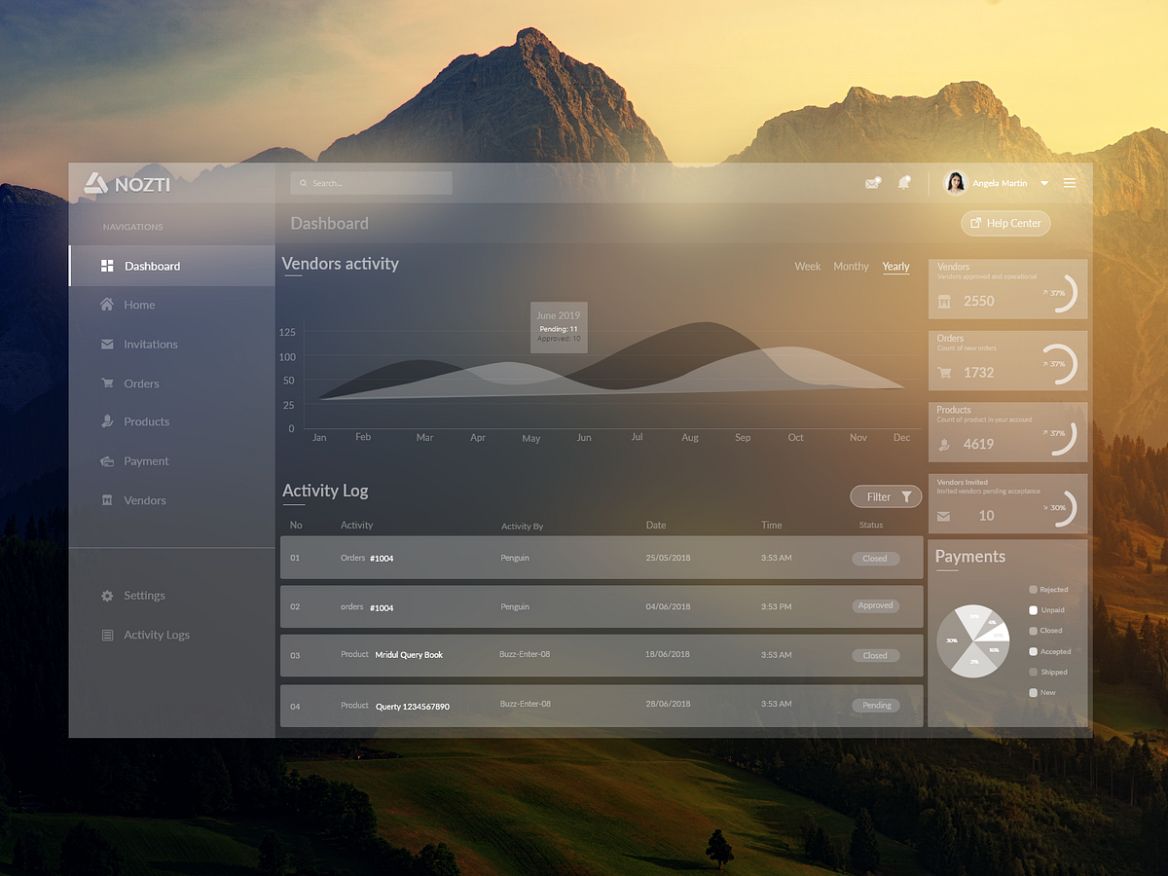
Task: Switch chart to Monthy view
Action: pos(851,266)
